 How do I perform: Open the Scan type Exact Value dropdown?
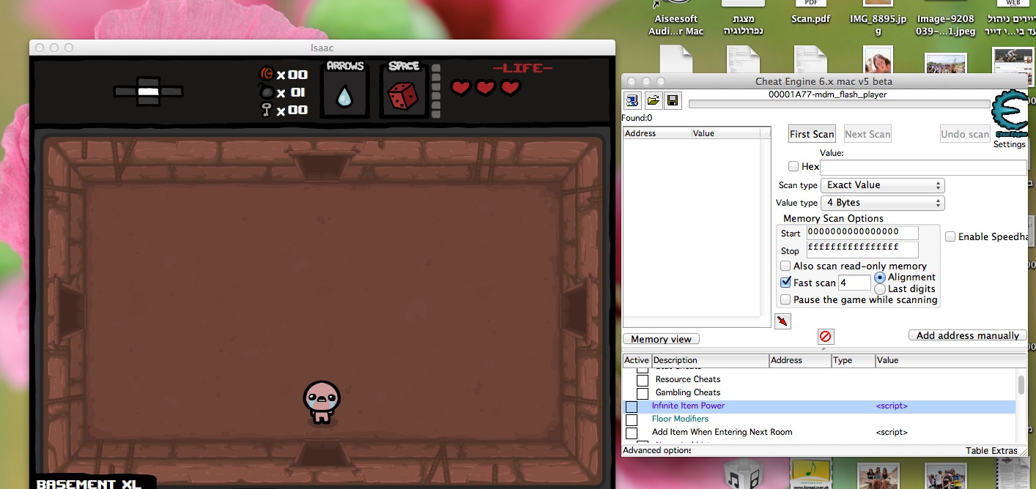pos(882,185)
